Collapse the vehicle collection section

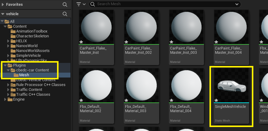click(3, 14)
